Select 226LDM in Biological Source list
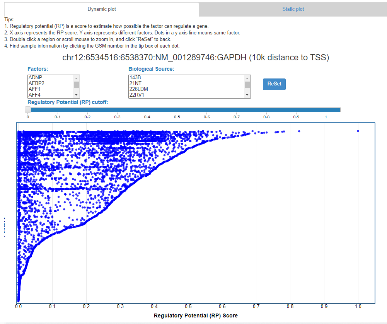This screenshot has height=324, width=387. pyautogui.click(x=186, y=89)
